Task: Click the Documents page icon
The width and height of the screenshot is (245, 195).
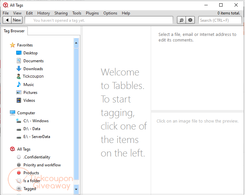Action: tap(19, 61)
